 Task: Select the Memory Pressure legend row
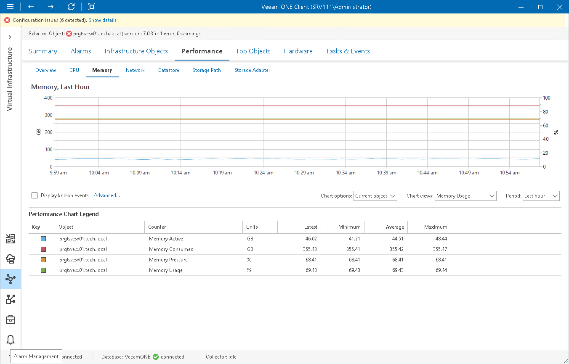click(295, 260)
